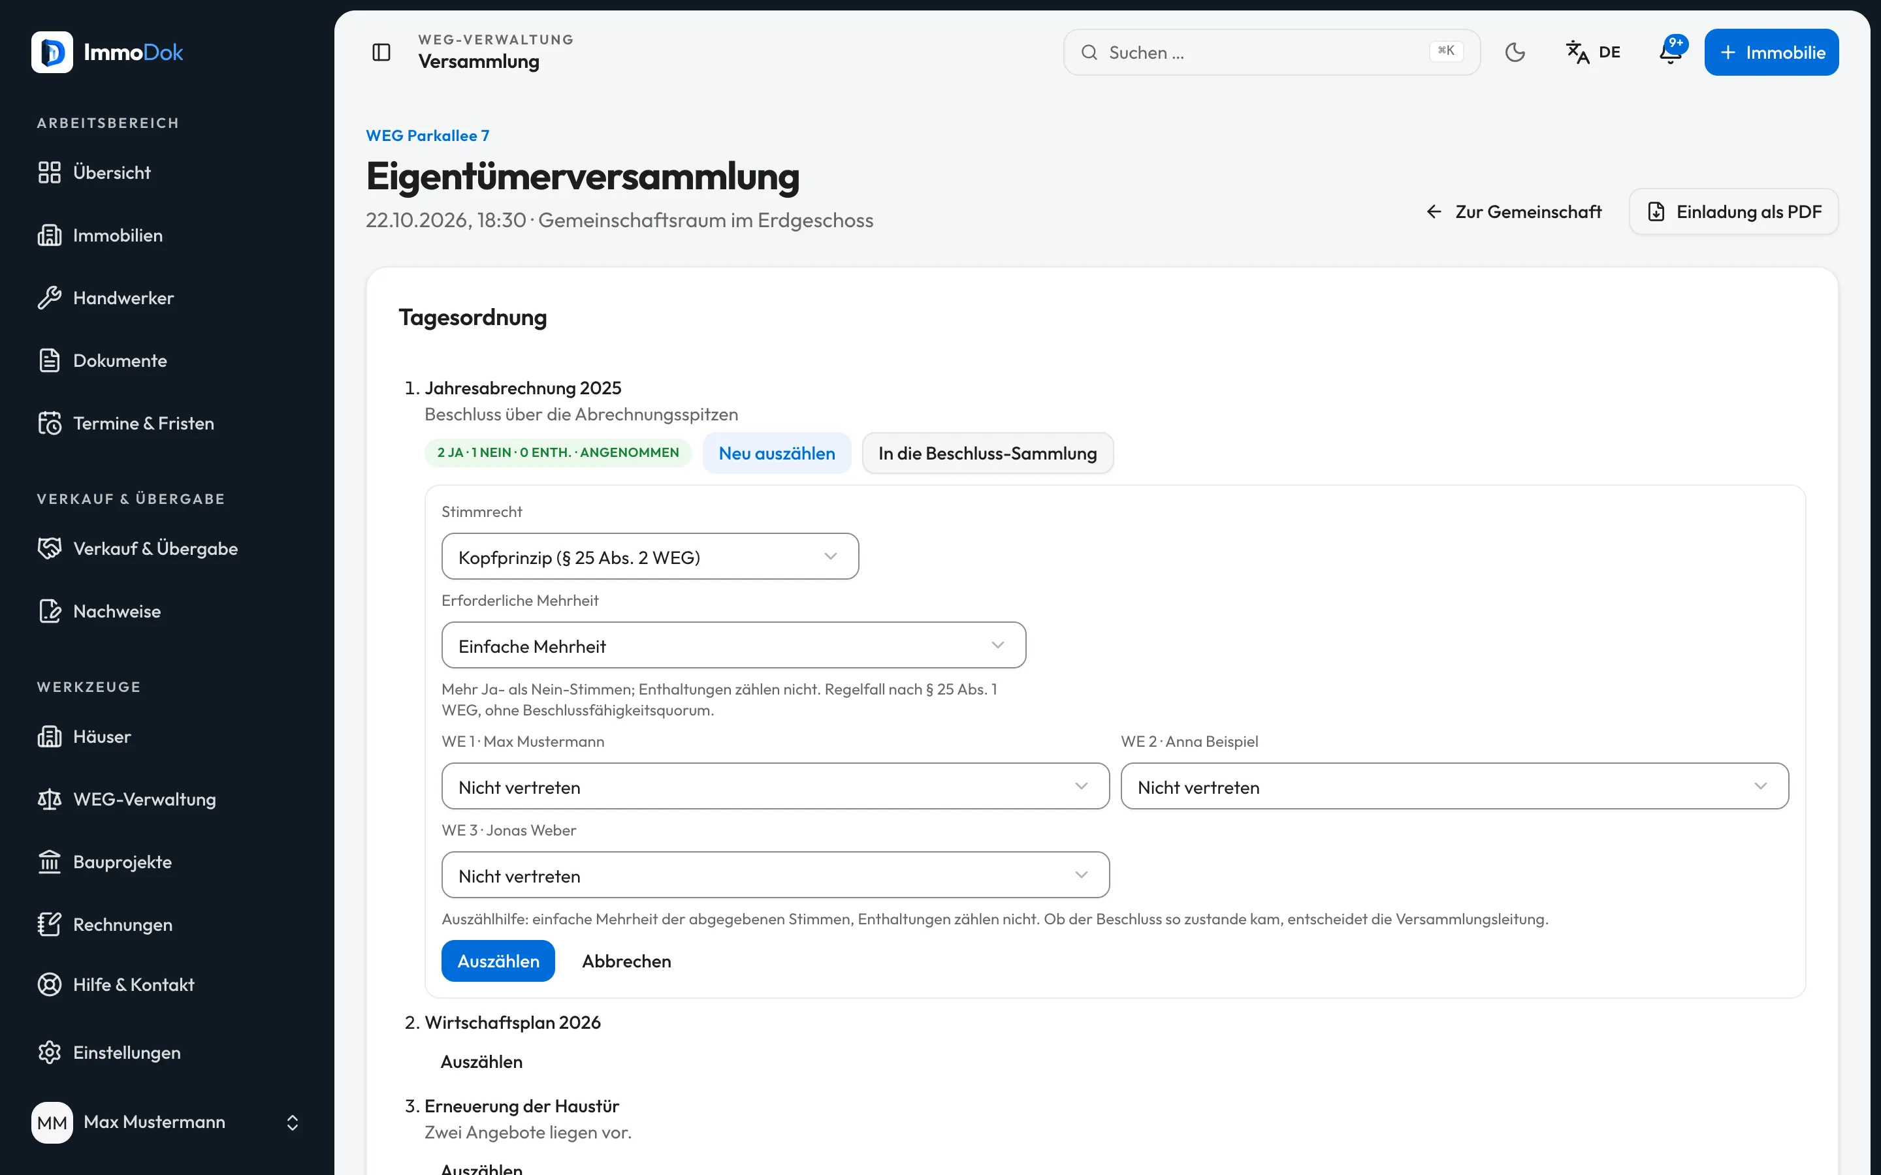
Task: Focus the Suchen search field
Action: 1272,52
